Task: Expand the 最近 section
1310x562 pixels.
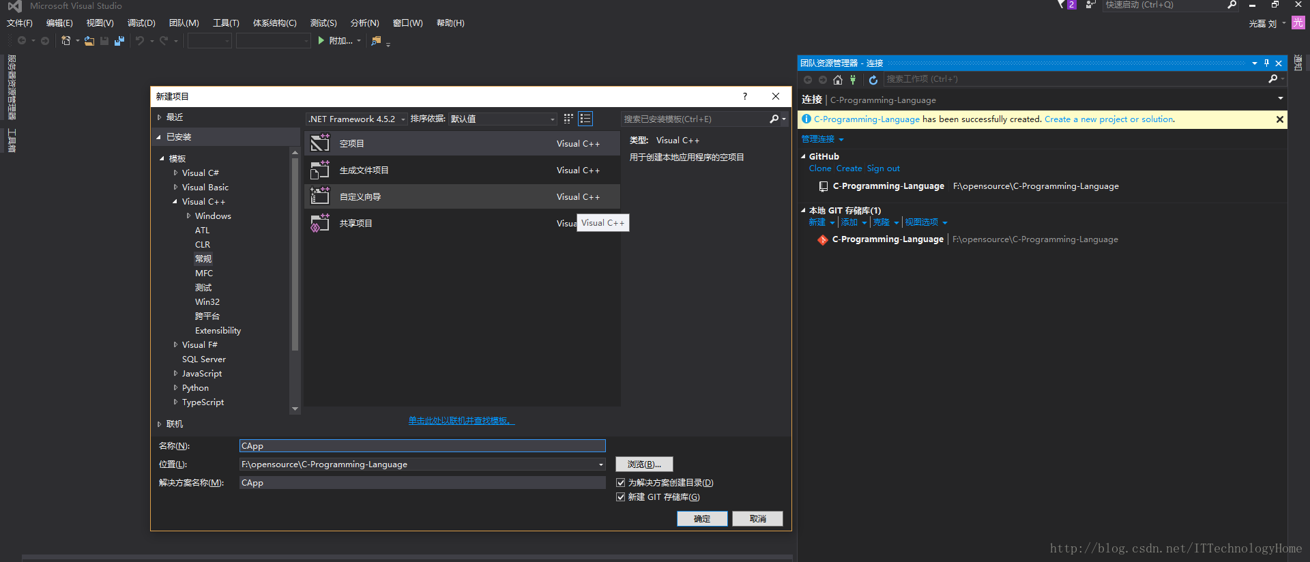Action: click(x=159, y=117)
